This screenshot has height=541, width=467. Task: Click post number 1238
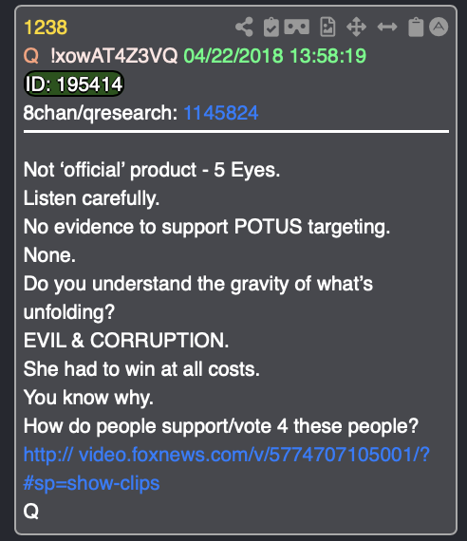pyautogui.click(x=46, y=28)
